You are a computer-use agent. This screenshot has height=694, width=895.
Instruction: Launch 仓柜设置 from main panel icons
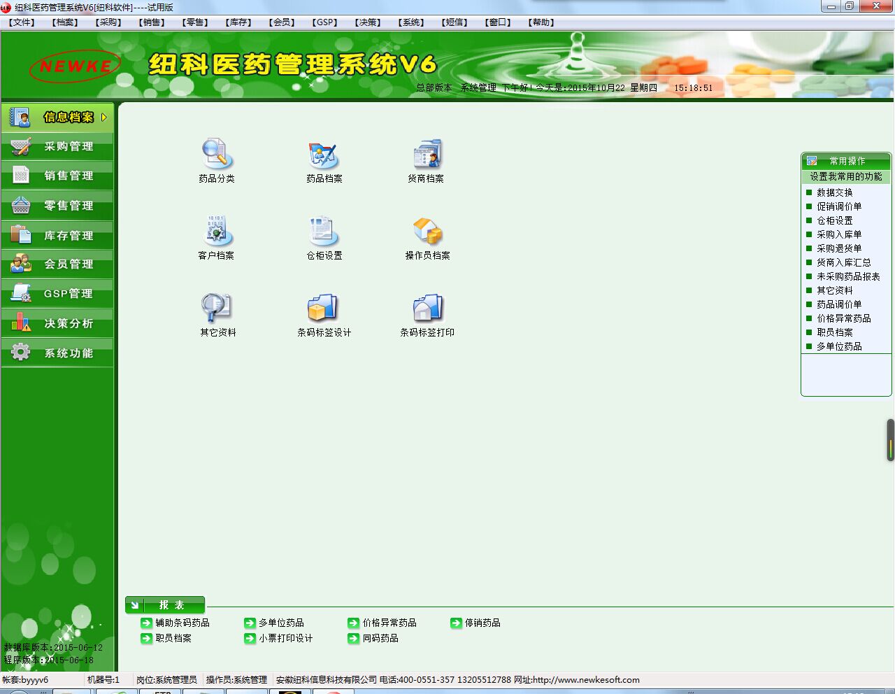[324, 231]
